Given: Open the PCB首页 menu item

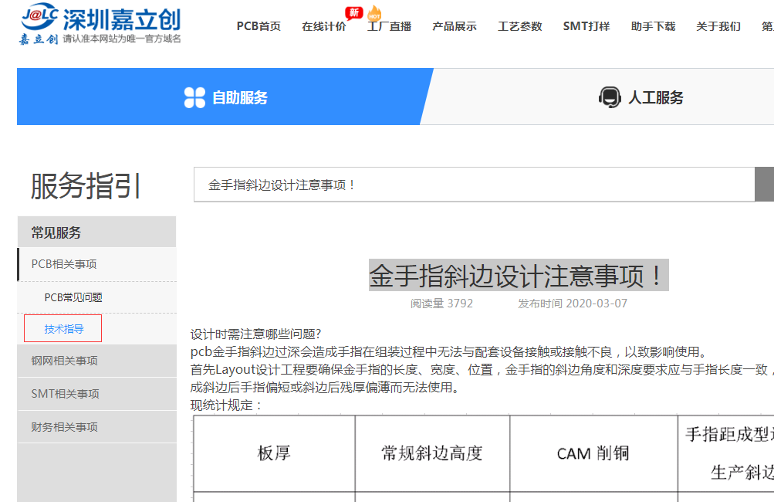Looking at the screenshot, I should pyautogui.click(x=259, y=26).
